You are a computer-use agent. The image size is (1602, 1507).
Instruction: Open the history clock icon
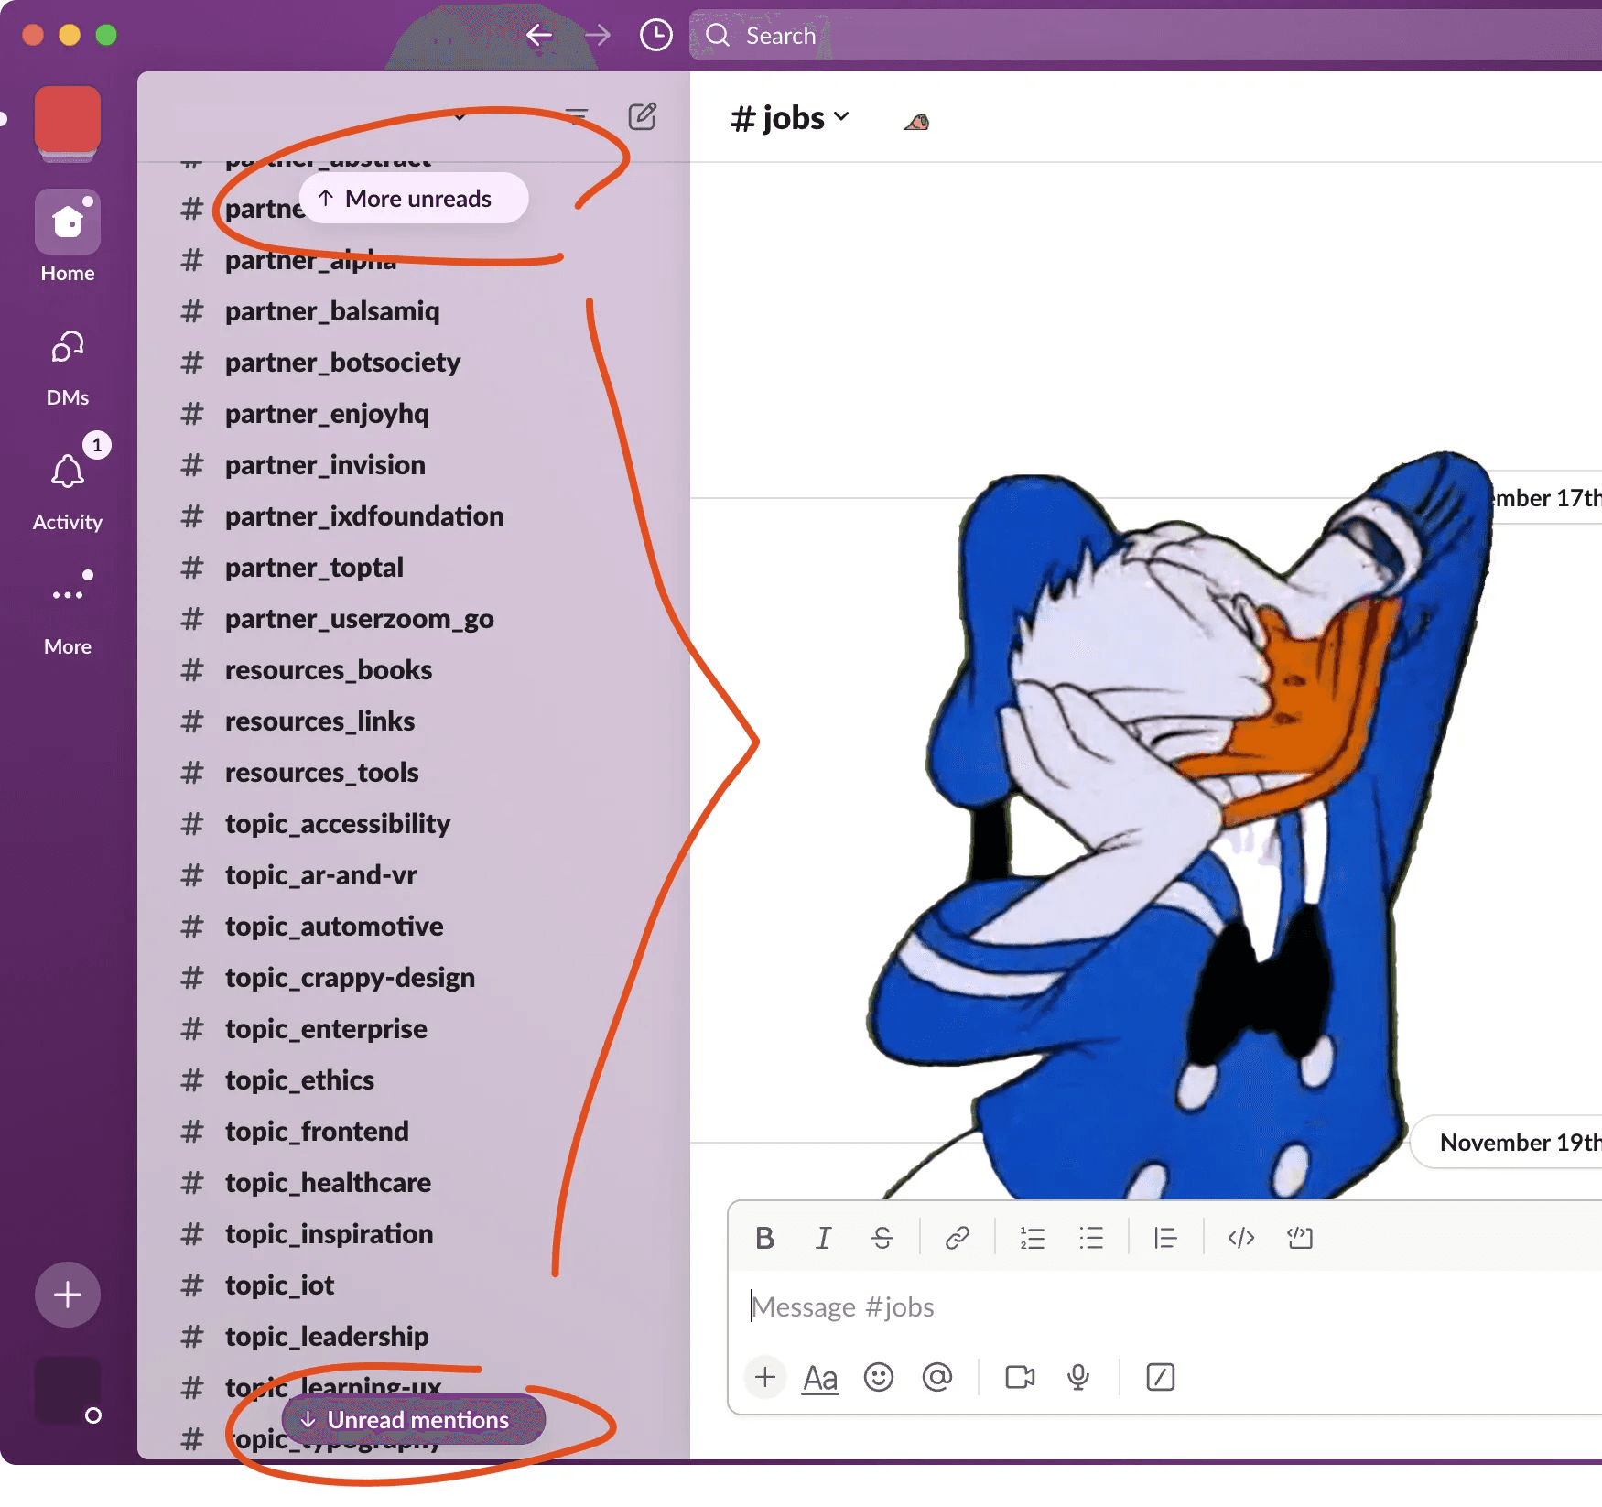click(655, 36)
